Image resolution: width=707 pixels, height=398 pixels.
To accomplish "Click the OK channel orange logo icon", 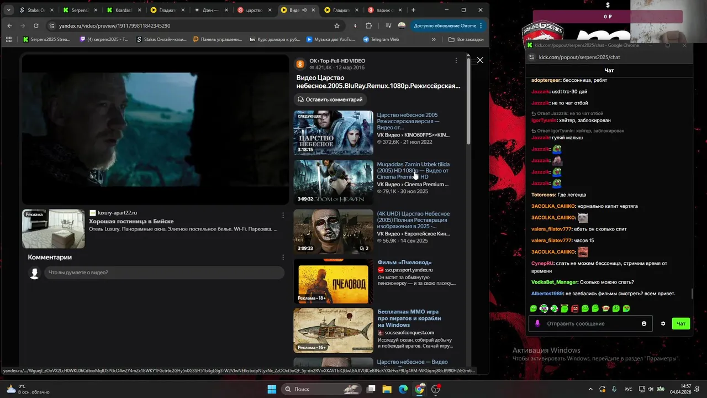I will 300,64.
